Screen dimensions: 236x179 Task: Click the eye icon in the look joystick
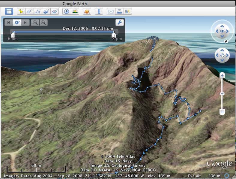[x=222, y=31]
